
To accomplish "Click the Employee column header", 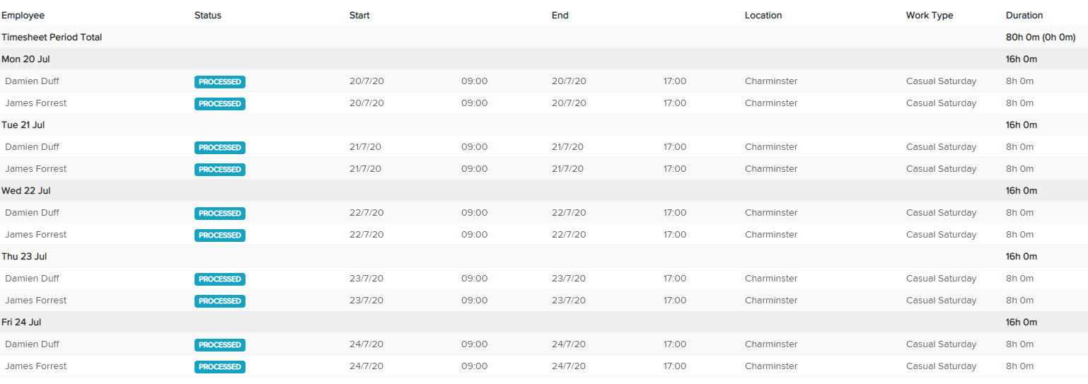I will (23, 15).
